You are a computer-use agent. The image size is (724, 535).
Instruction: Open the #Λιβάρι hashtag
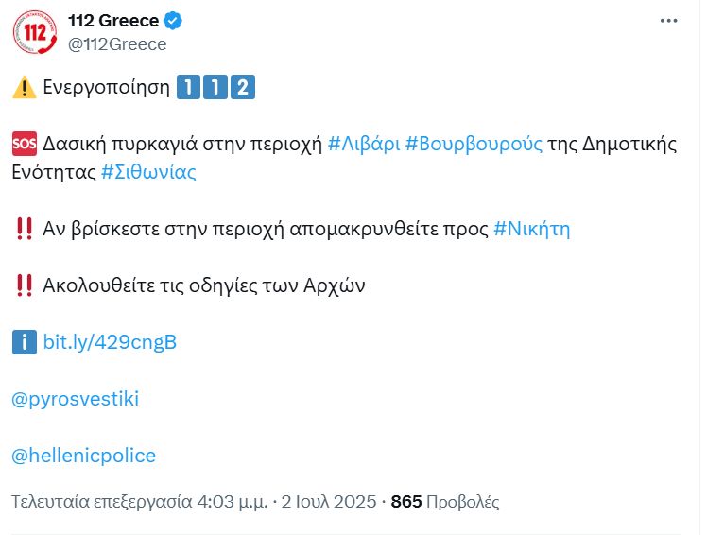click(364, 144)
